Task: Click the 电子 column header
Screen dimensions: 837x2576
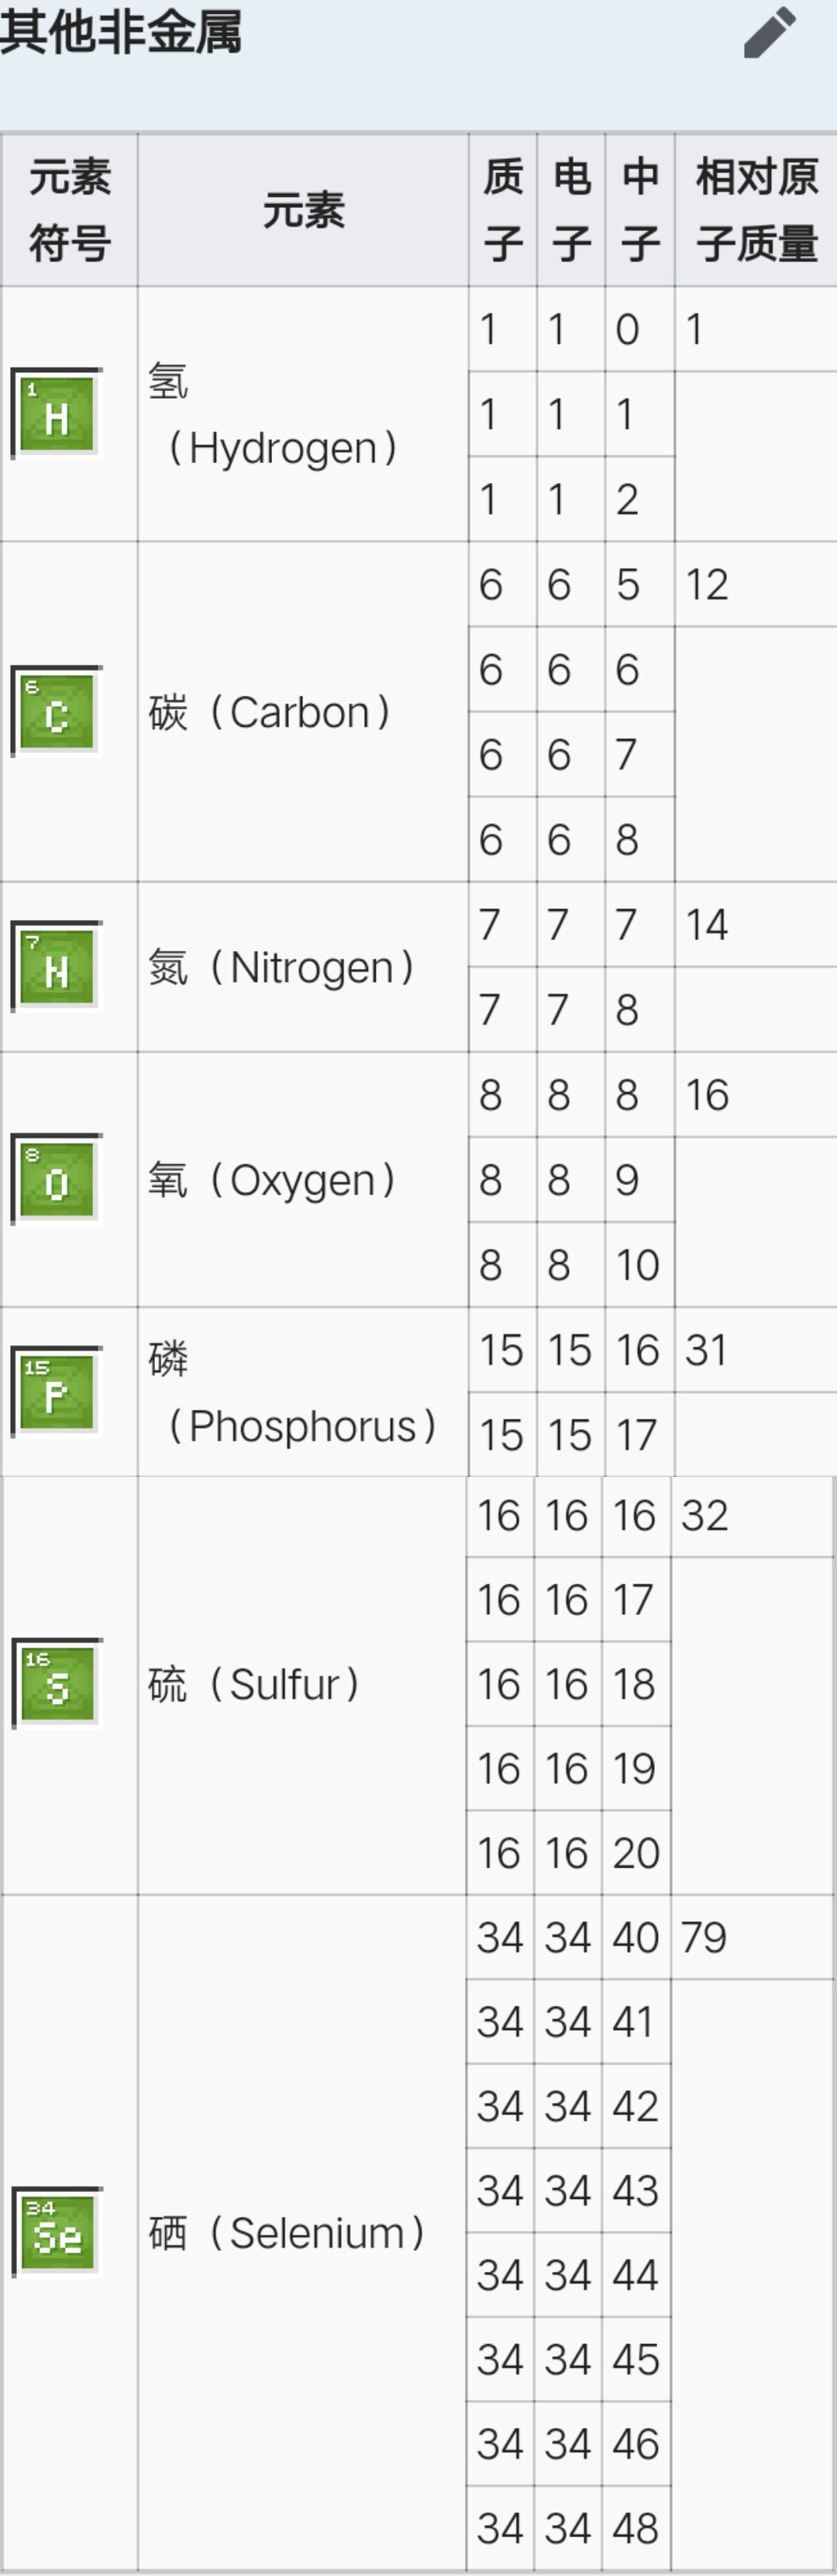Action: [571, 210]
